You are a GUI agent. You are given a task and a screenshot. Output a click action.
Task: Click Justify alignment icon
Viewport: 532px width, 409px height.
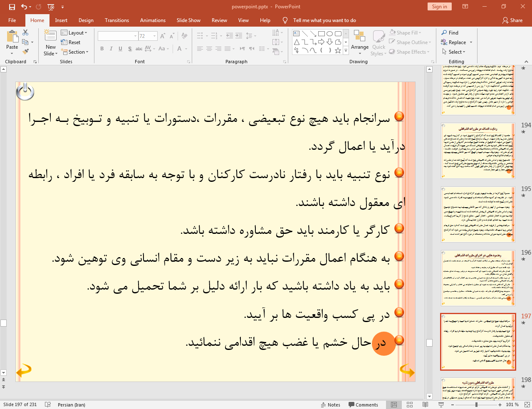[x=228, y=49]
